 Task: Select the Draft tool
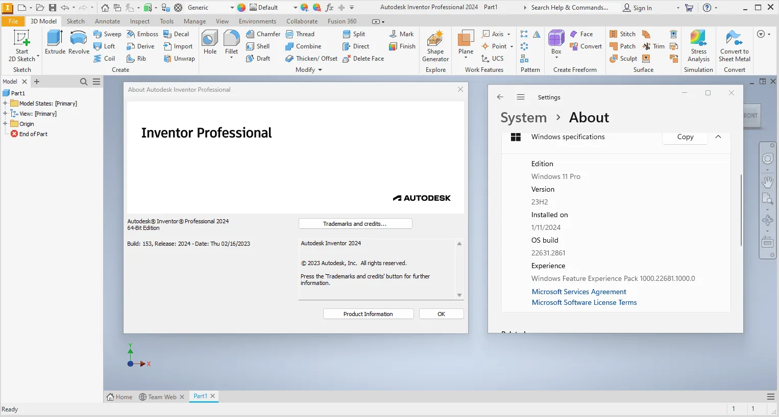(258, 59)
